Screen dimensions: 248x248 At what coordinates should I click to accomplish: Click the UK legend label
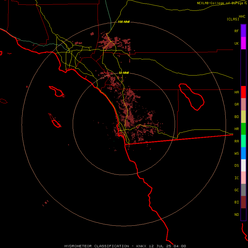(x=237, y=43)
